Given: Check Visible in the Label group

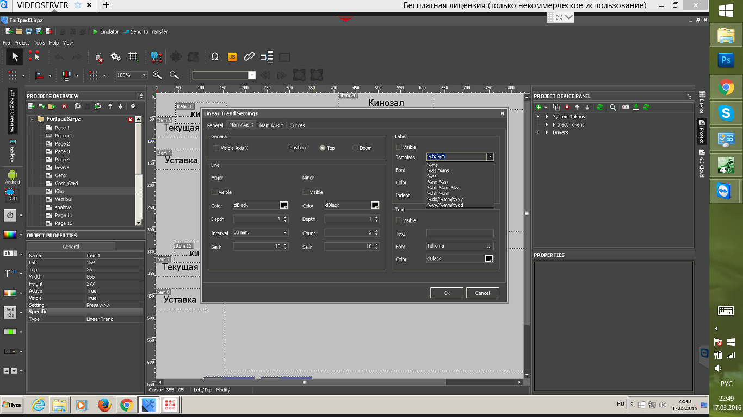Looking at the screenshot, I should [x=399, y=147].
